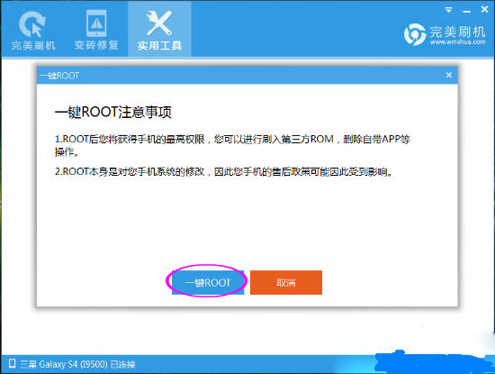The image size is (495, 374).
Task: Close the 完美刷机 main window
Action: point(484,10)
